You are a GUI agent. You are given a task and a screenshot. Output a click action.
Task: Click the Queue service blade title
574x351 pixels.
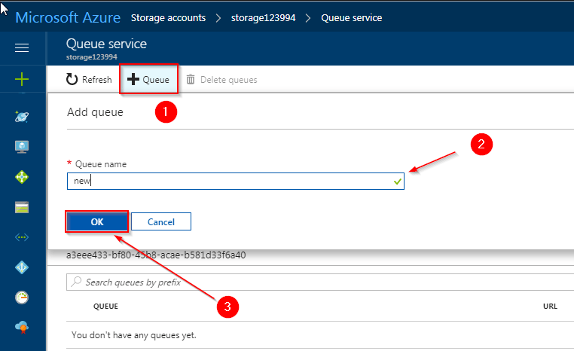(106, 44)
